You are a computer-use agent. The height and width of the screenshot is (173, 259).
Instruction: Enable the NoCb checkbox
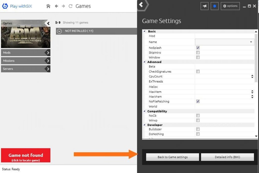(198, 116)
